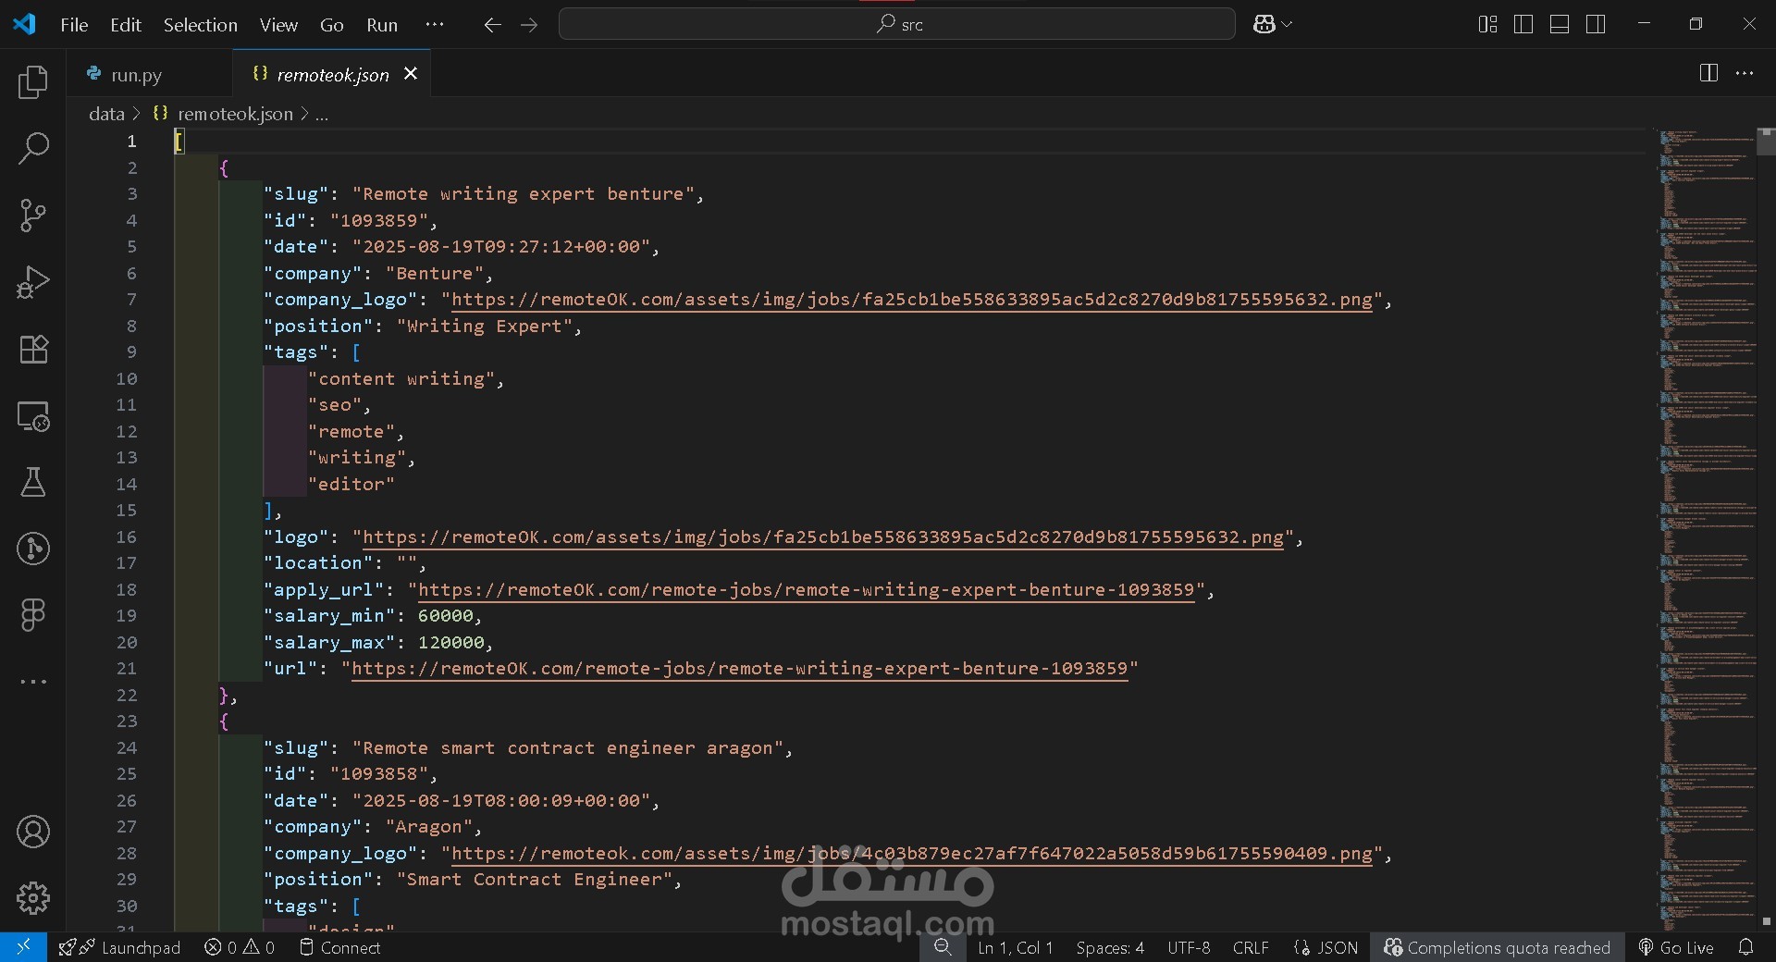The width and height of the screenshot is (1776, 962).
Task: Toggle the secondary side bar
Action: click(1596, 24)
